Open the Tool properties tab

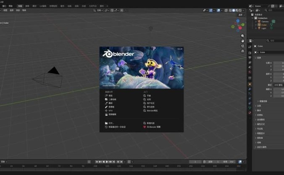pyautogui.click(x=250, y=47)
